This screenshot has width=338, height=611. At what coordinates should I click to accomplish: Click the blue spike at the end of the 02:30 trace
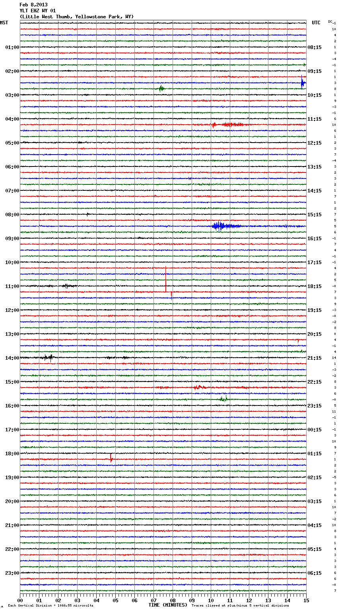[303, 82]
